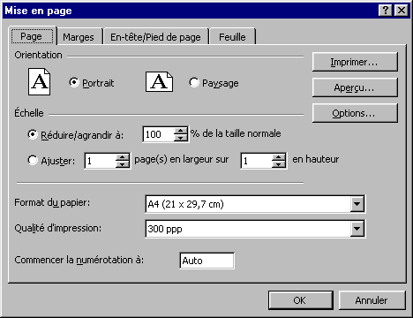Click the Commencer la numérotation à field

(206, 261)
